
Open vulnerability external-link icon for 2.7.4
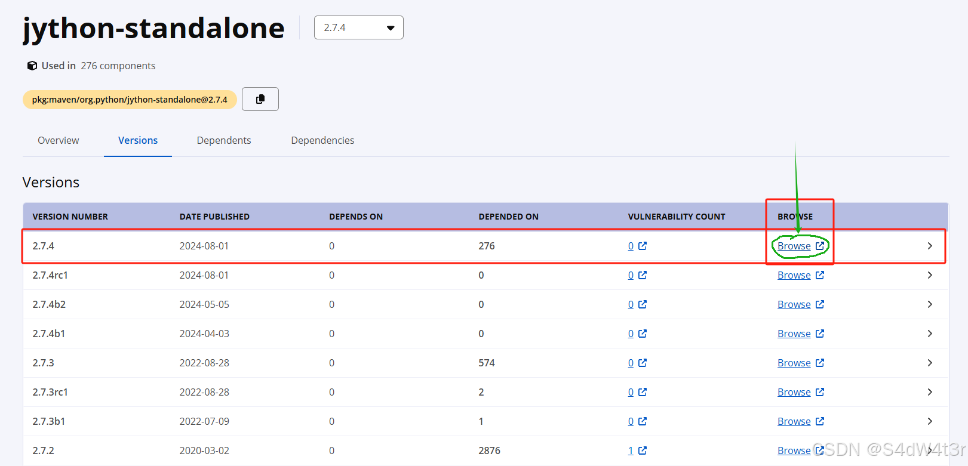click(x=643, y=246)
